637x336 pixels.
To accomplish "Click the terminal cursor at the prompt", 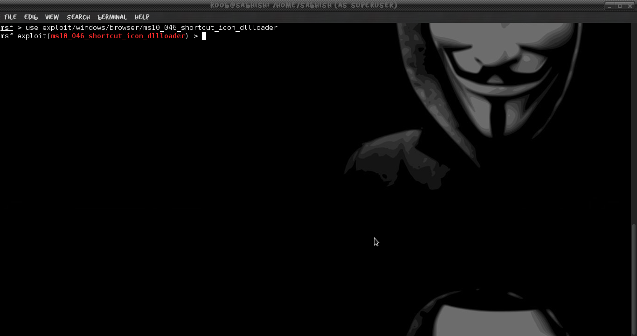I will pyautogui.click(x=204, y=36).
